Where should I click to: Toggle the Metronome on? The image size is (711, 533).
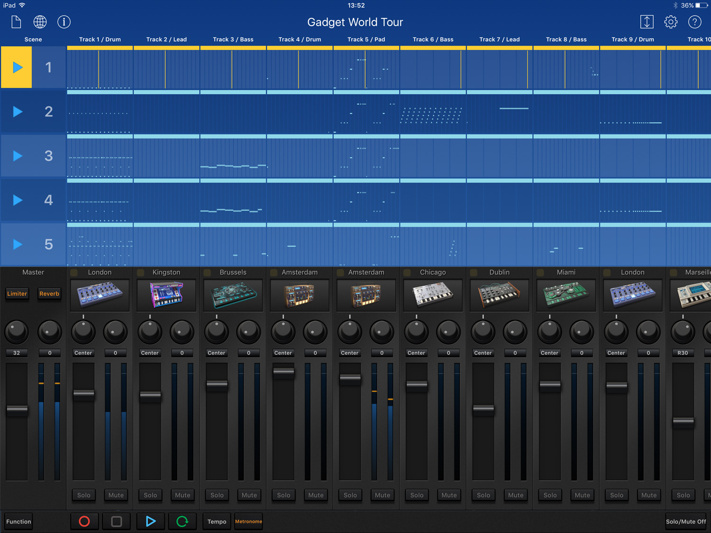point(248,521)
